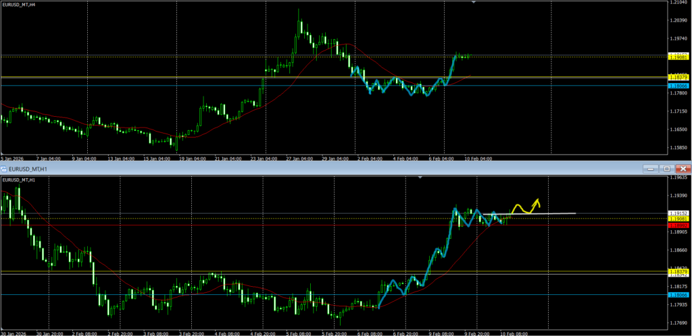Click the blue 1.18066 price label on H4
Image resolution: width=692 pixels, height=336 pixels.
678,86
